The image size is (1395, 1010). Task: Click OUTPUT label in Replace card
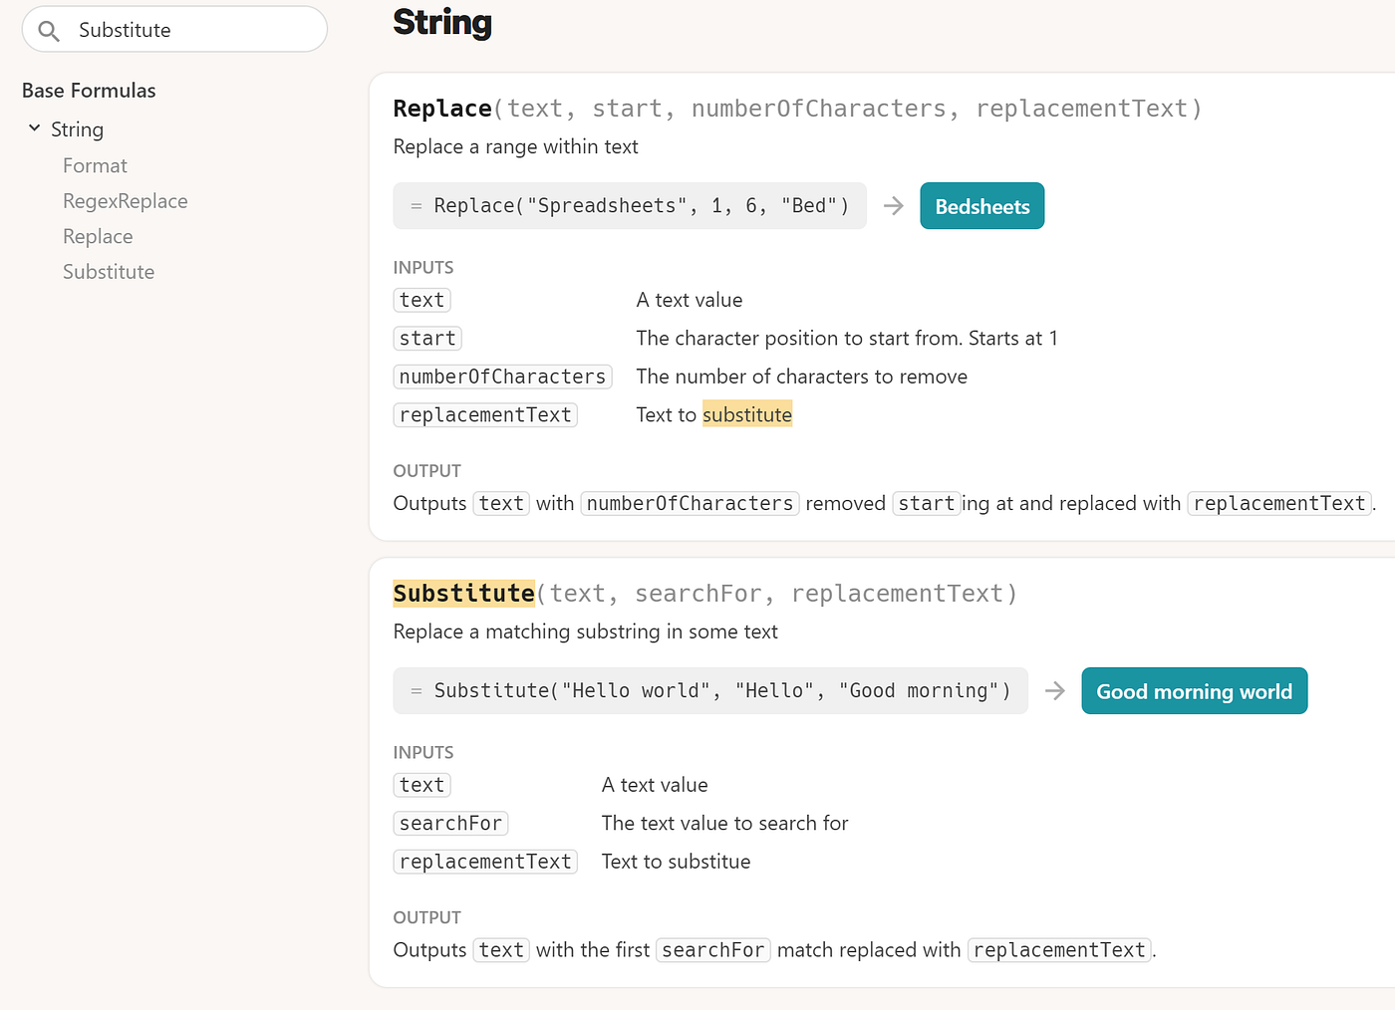click(426, 471)
